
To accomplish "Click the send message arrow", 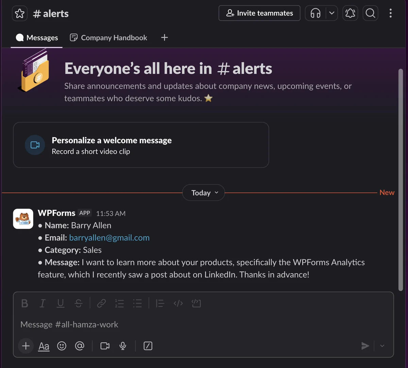I will click(365, 346).
